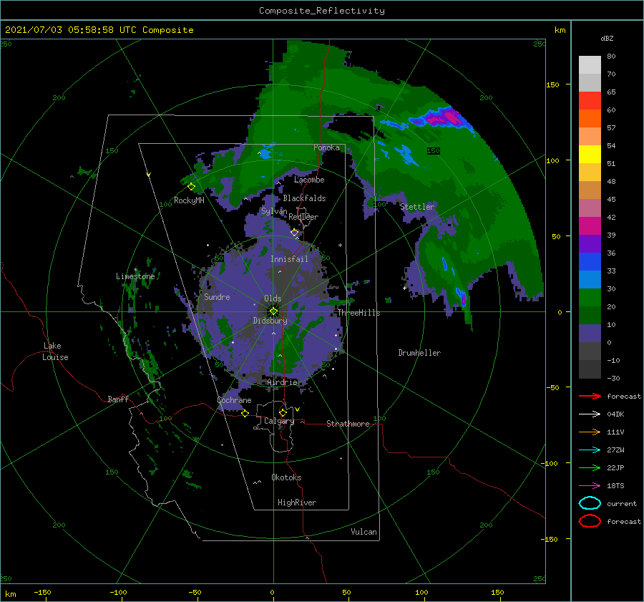Image resolution: width=644 pixels, height=602 pixels.
Task: Click the boxed 150 range ring label
Action: pos(433,151)
